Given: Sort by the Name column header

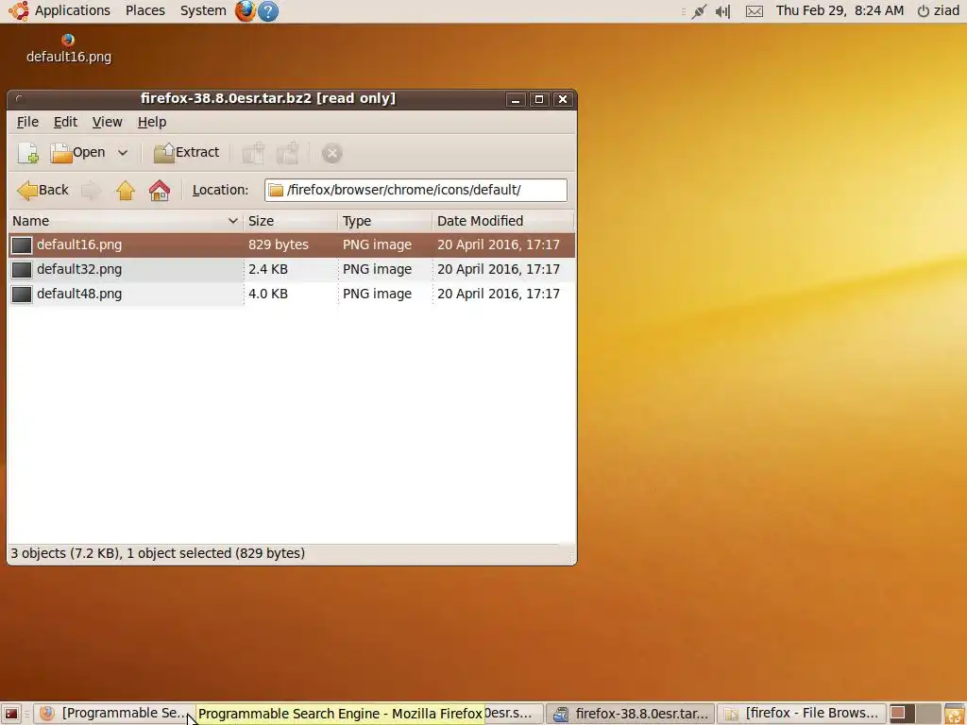Looking at the screenshot, I should 126,221.
